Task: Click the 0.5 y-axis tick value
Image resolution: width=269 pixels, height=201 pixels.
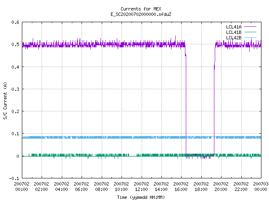Action: tap(15, 44)
